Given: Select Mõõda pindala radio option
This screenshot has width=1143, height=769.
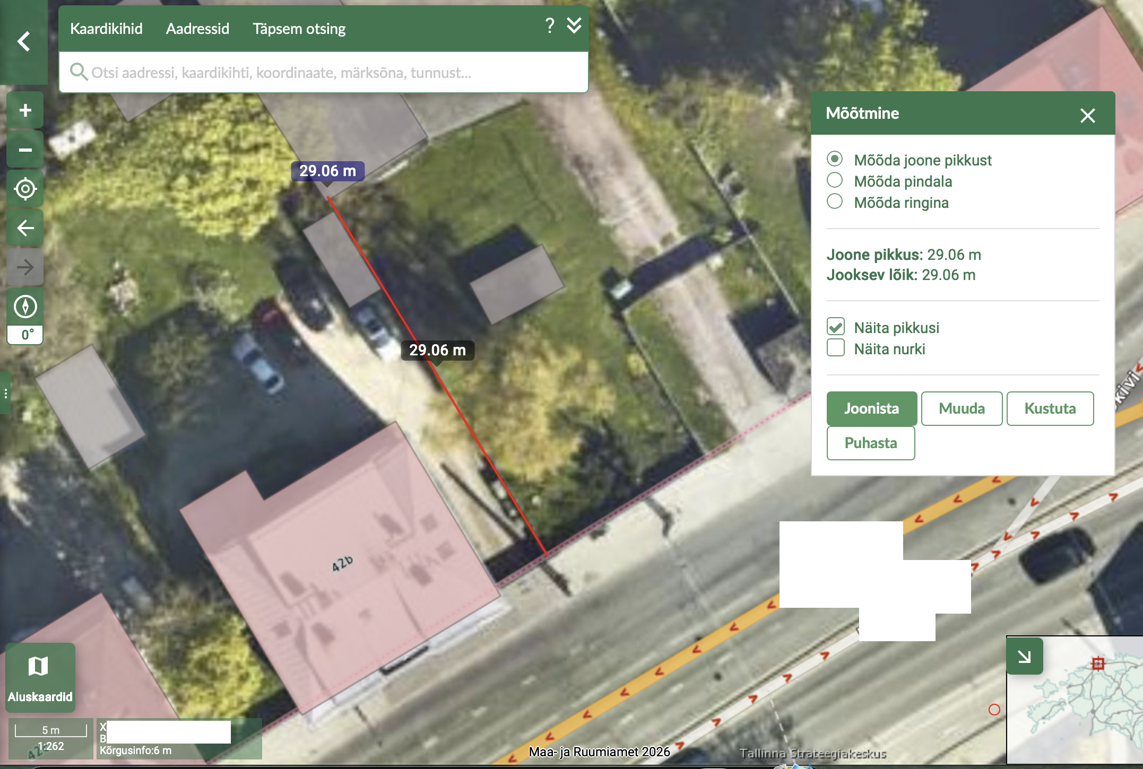Looking at the screenshot, I should [x=835, y=180].
